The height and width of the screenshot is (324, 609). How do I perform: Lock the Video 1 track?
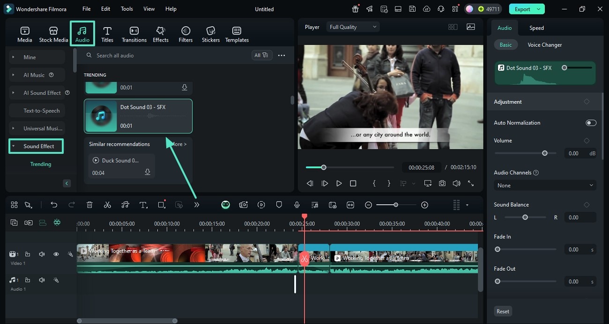[28, 254]
